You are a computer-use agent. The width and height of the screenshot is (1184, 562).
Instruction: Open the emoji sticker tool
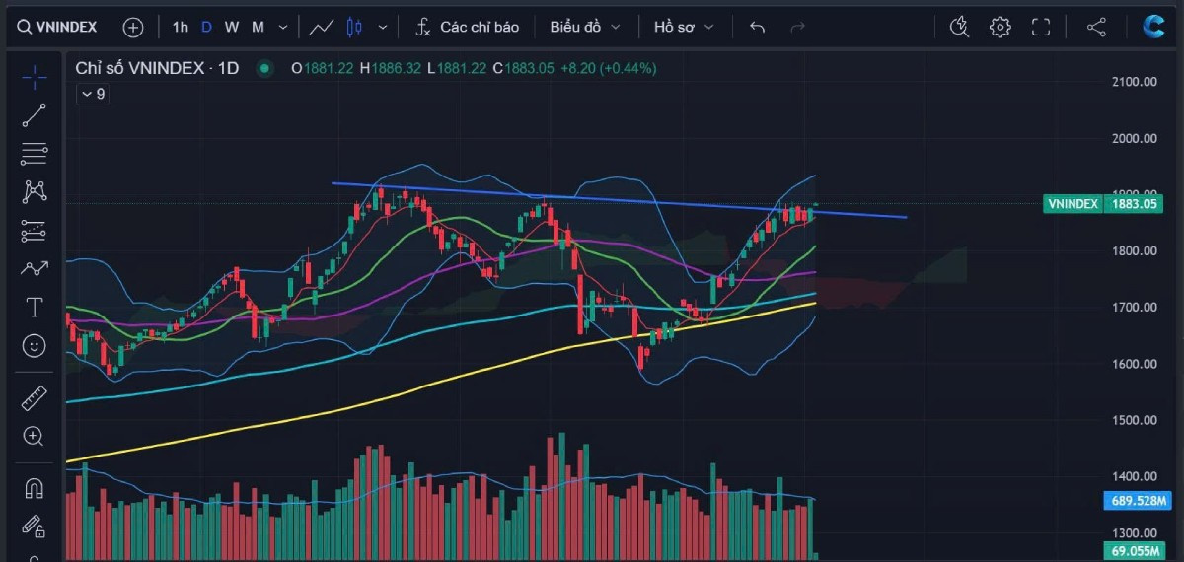(x=34, y=346)
